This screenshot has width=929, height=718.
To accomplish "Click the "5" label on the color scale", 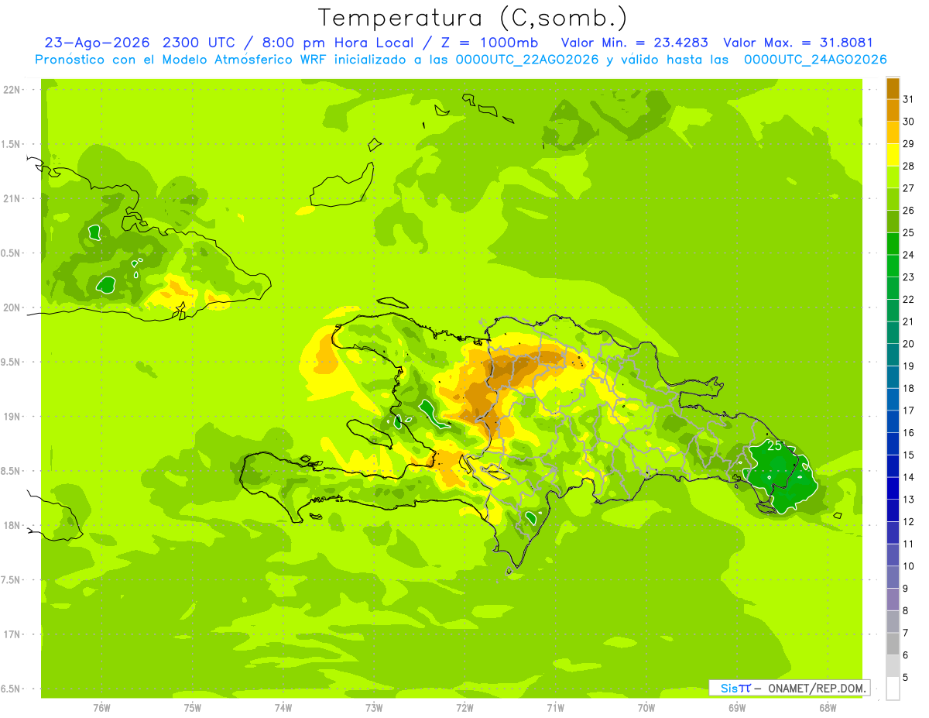I will click(906, 678).
